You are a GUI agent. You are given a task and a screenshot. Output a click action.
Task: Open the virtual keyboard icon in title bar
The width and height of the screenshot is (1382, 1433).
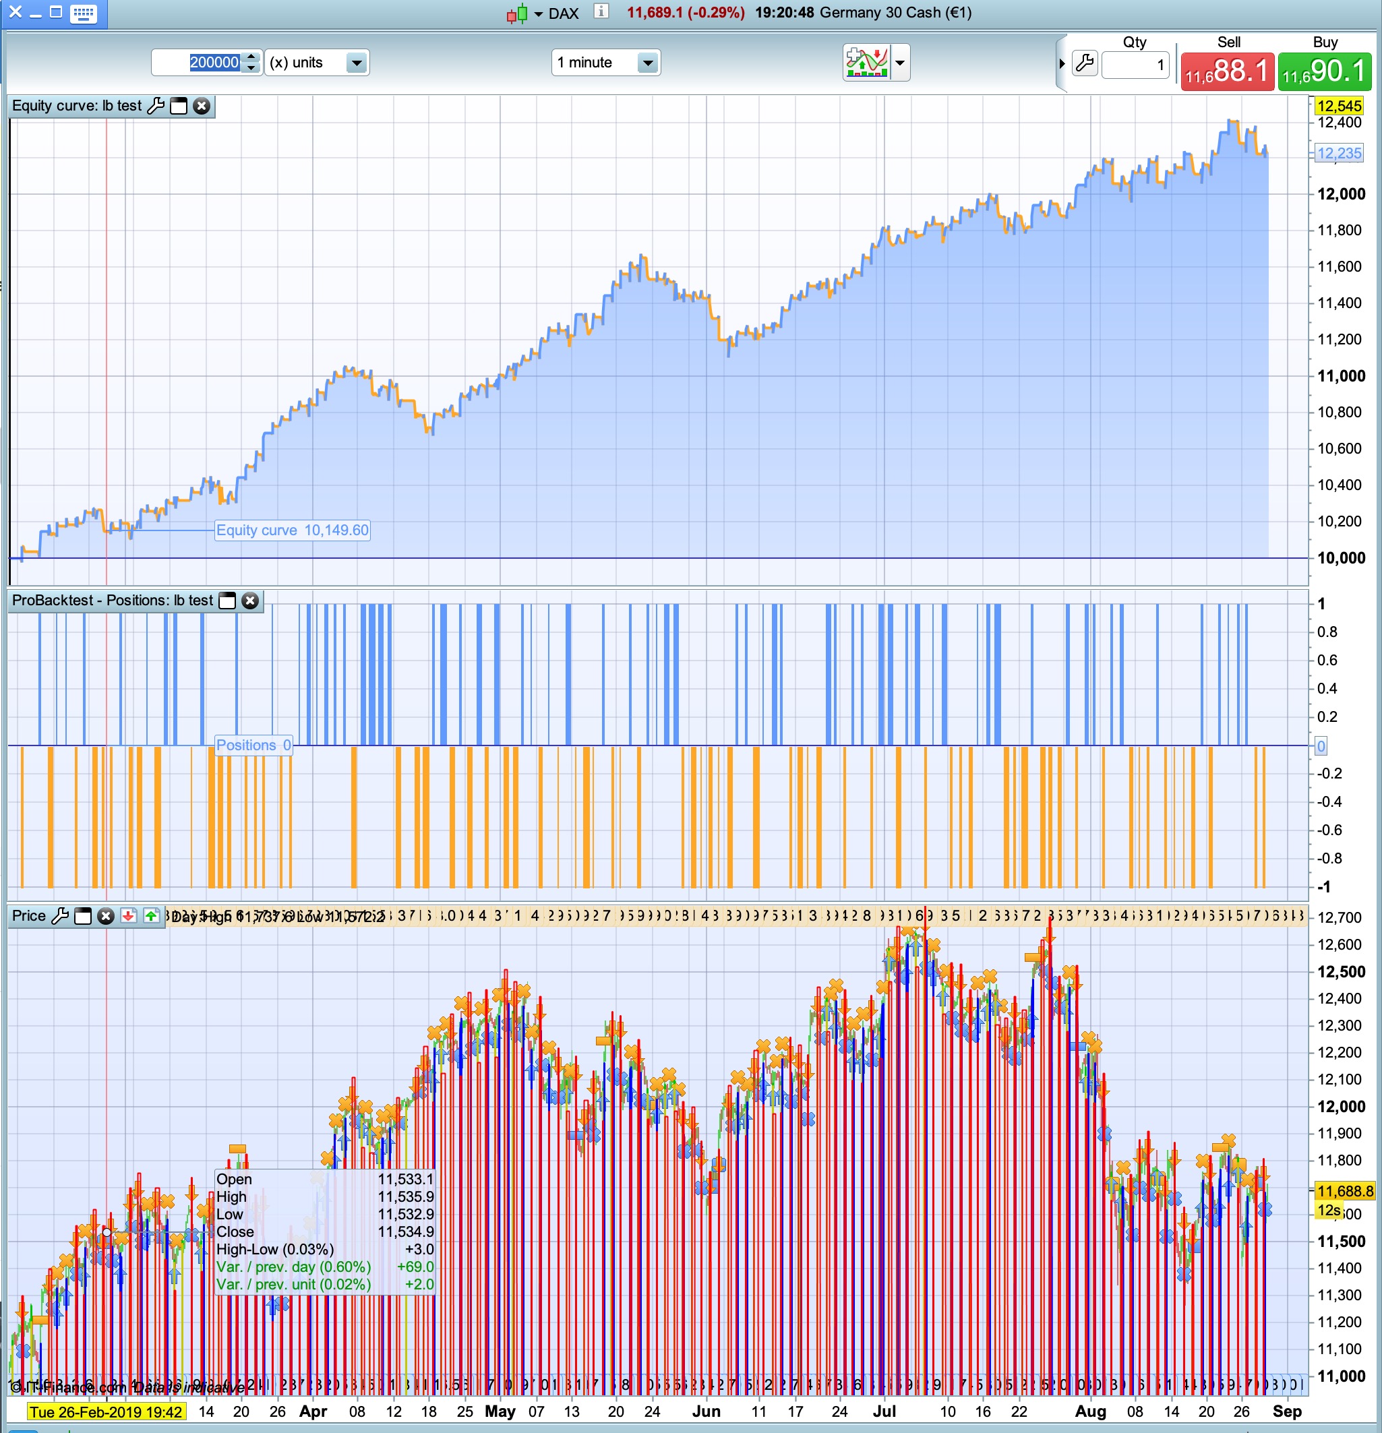point(84,13)
